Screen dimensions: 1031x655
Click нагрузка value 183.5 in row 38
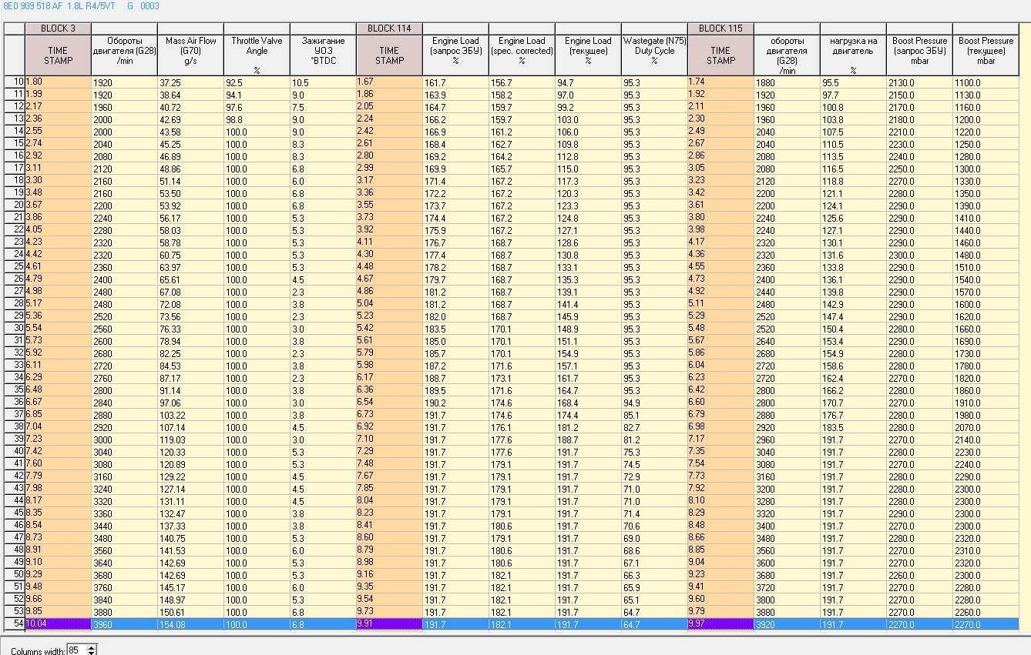(853, 426)
